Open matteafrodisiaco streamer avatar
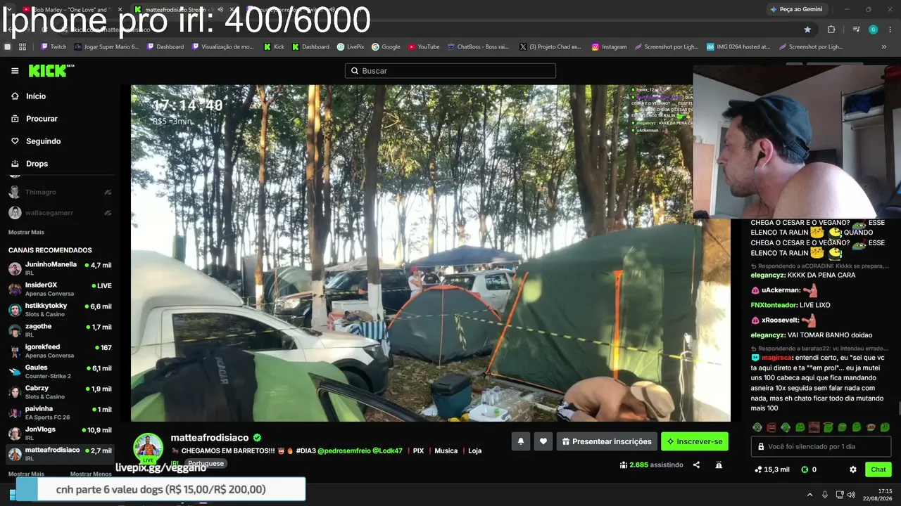The image size is (901, 506). click(x=149, y=448)
